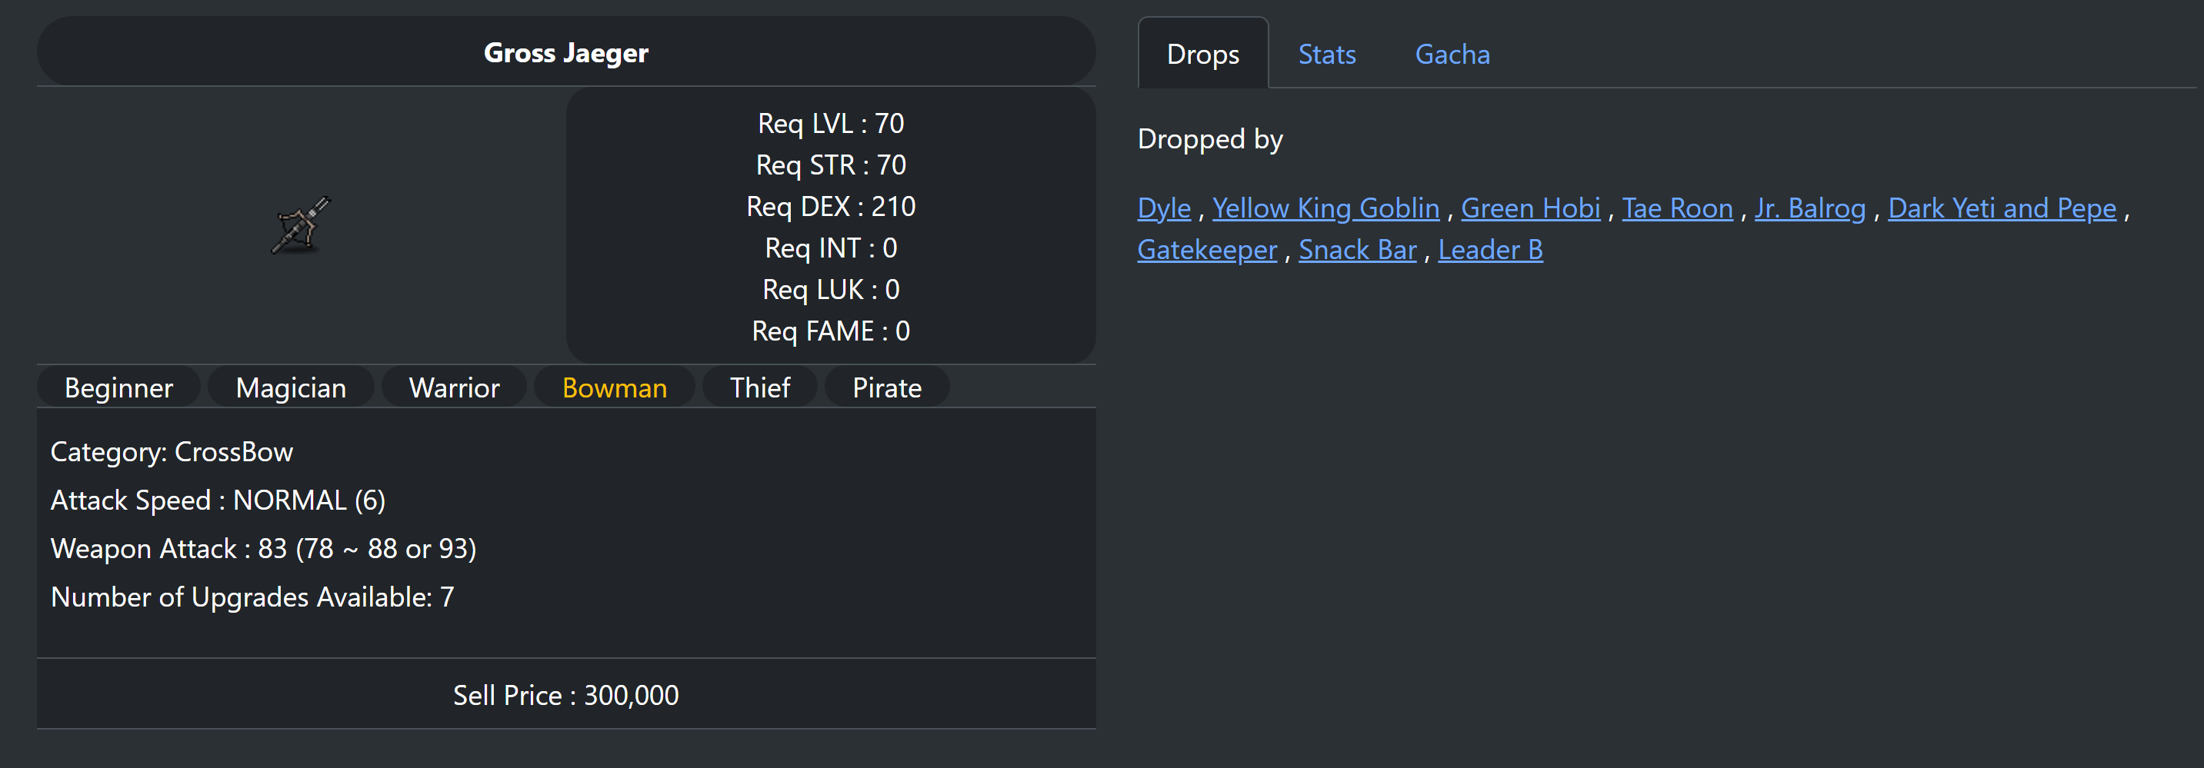Image resolution: width=2204 pixels, height=768 pixels.
Task: Click the Magician job badge
Action: 291,388
